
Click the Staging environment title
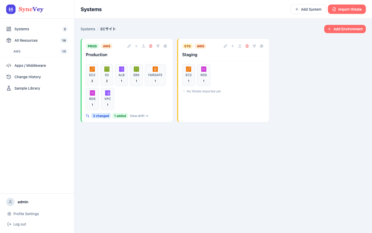pos(190,55)
